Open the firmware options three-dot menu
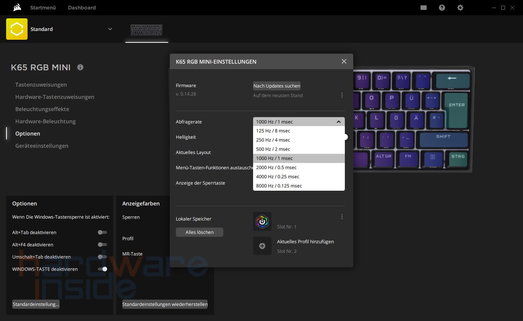Image resolution: width=523 pixels, height=321 pixels. [342, 95]
